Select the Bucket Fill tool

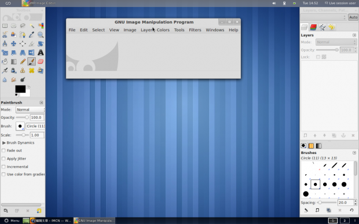tap(5, 61)
